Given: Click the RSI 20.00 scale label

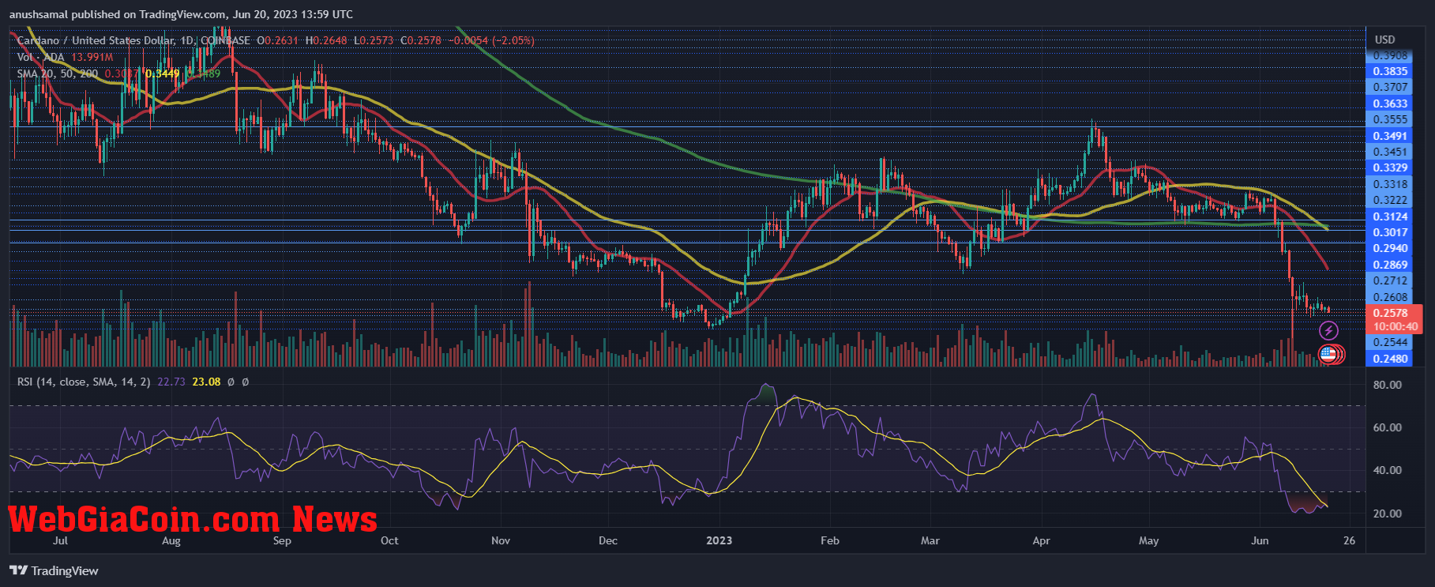Looking at the screenshot, I should pyautogui.click(x=1388, y=514).
